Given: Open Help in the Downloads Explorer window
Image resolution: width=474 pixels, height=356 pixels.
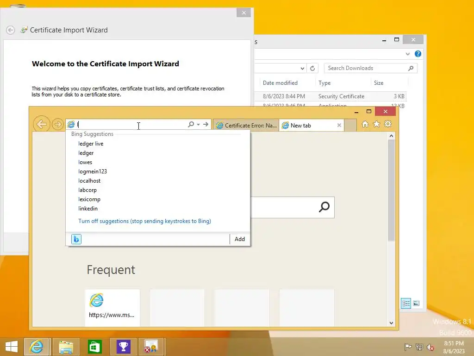Looking at the screenshot, I should (418, 54).
